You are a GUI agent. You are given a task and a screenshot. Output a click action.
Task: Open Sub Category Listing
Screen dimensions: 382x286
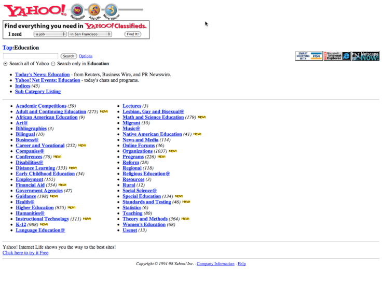pos(38,91)
